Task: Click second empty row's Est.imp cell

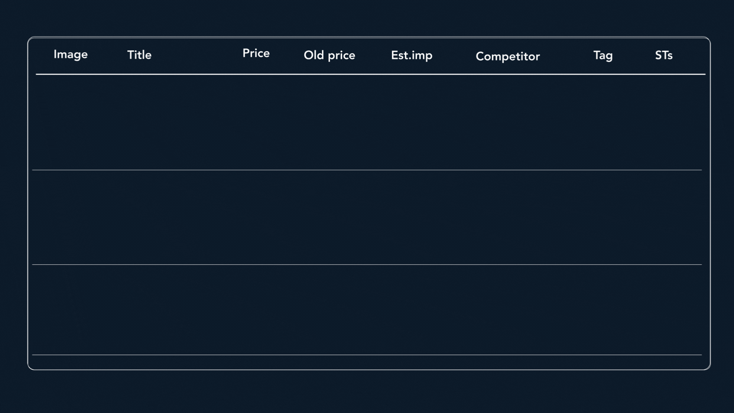Action: click(412, 217)
